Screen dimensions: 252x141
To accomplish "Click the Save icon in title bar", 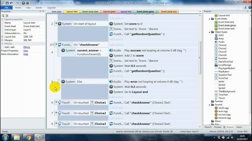I will tap(7, 3).
